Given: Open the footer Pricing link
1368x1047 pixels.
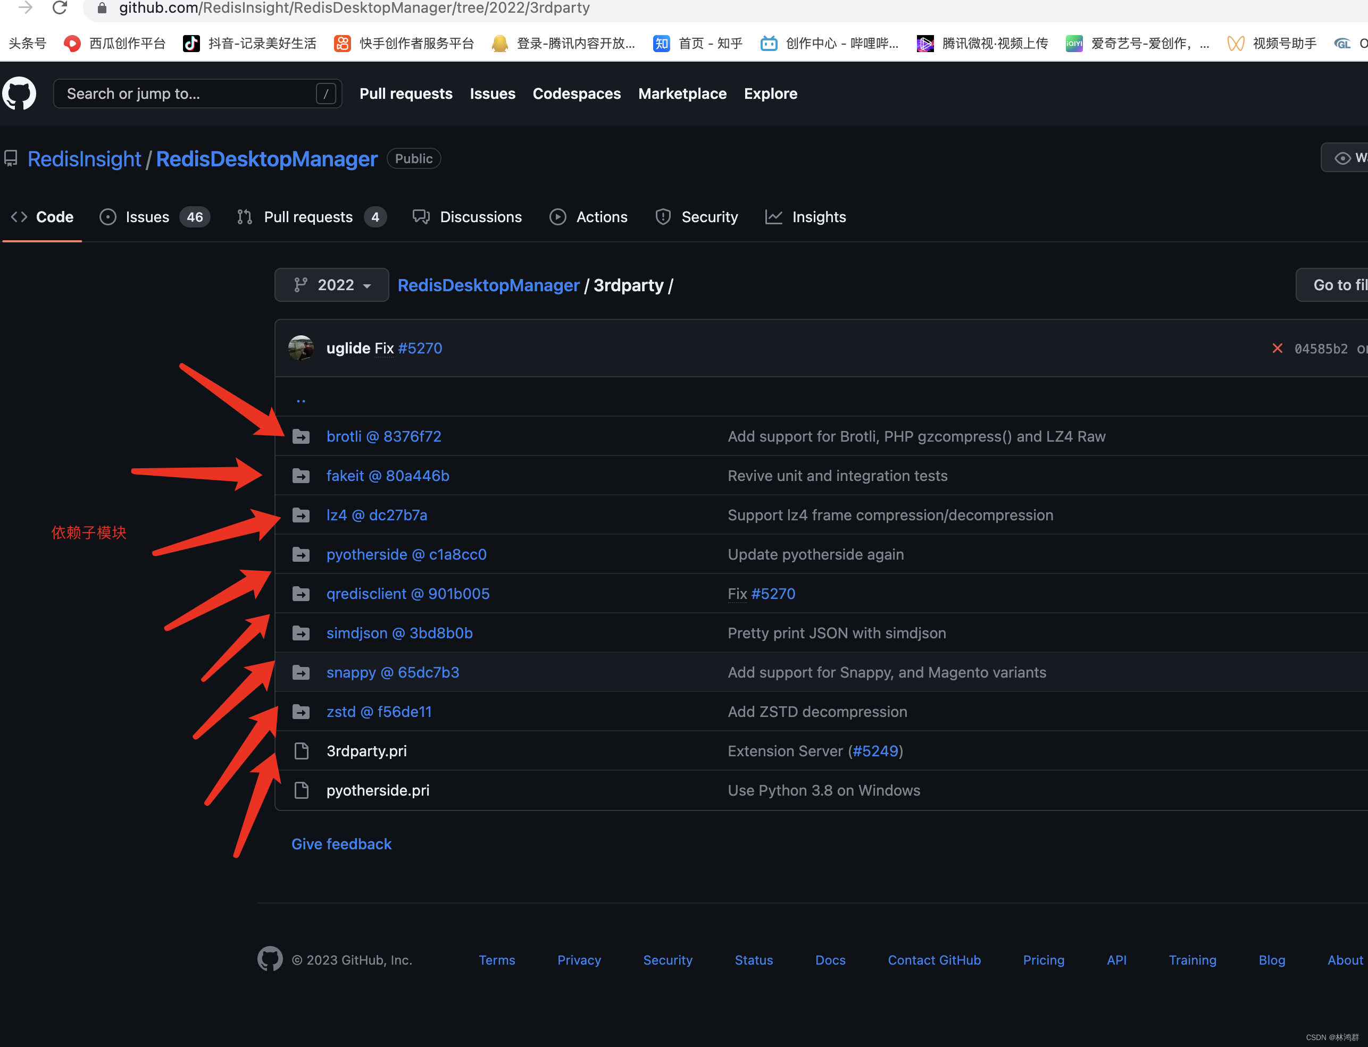Looking at the screenshot, I should click(1043, 960).
